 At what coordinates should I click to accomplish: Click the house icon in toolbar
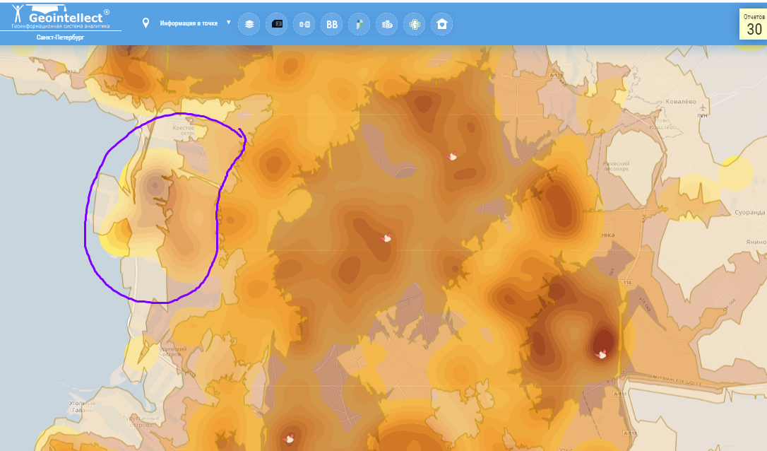[x=442, y=24]
